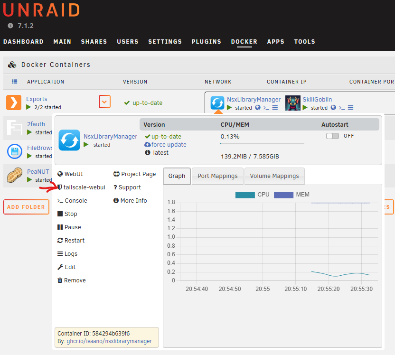Click NsxLibraryManager icon in folder preview
Screen dimensions: 395x355
point(217,103)
